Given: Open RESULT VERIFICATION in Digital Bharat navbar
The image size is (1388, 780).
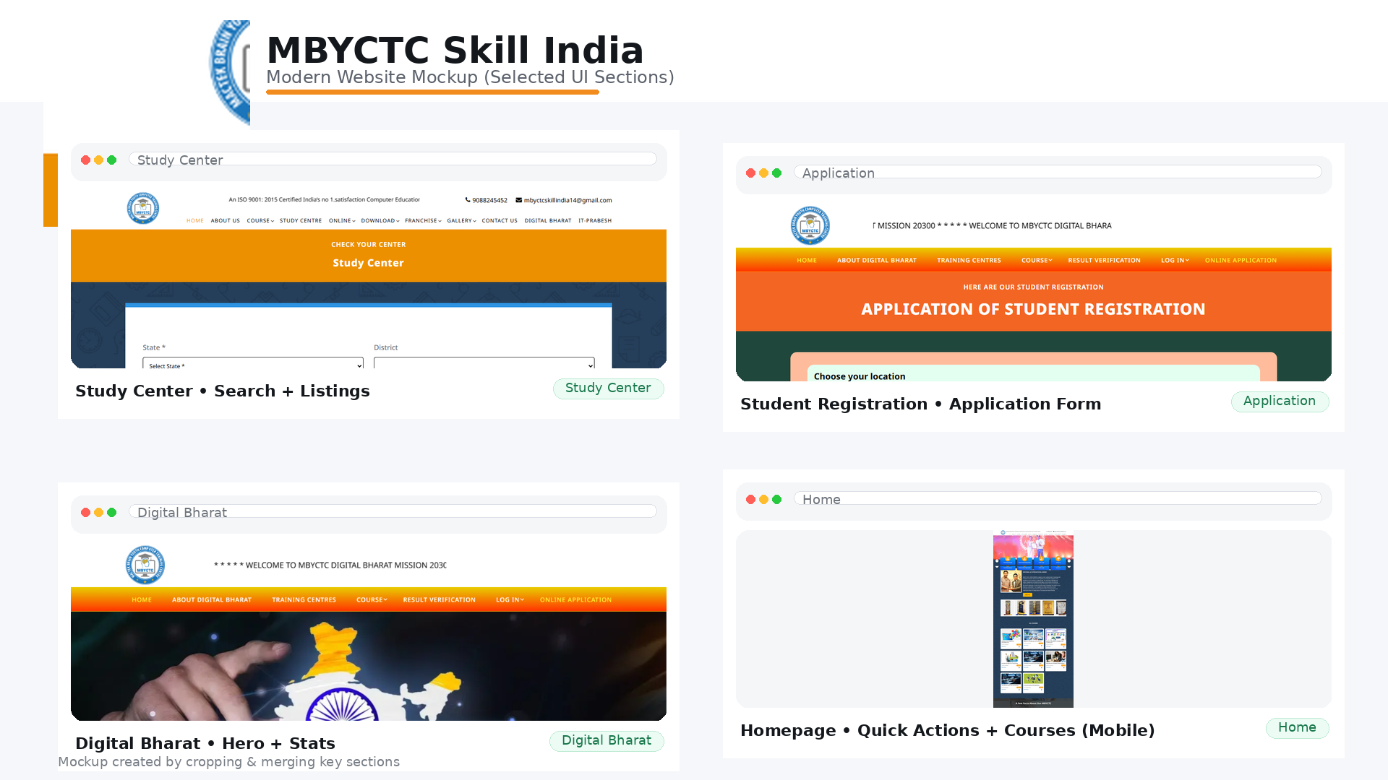Looking at the screenshot, I should [x=439, y=600].
